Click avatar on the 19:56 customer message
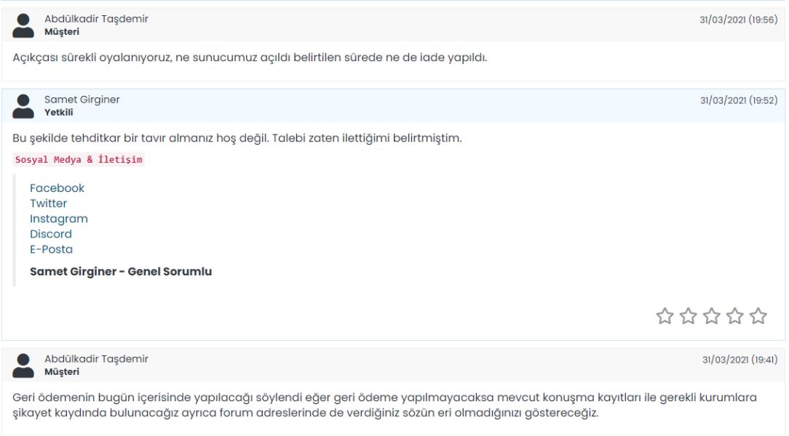Screen dimensions: 789x436 coord(23,25)
